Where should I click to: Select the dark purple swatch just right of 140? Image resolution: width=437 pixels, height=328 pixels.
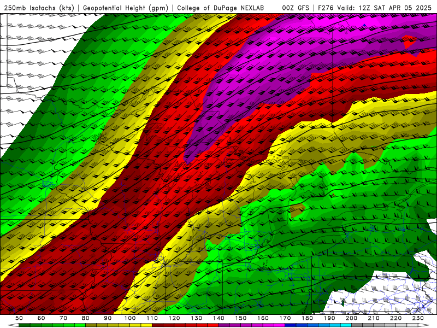click(x=224, y=325)
